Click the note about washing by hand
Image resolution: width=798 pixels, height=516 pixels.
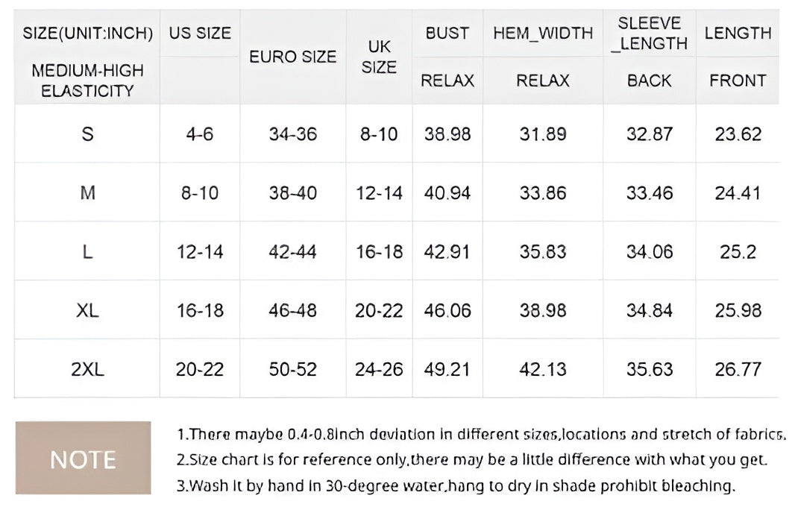[x=456, y=486]
